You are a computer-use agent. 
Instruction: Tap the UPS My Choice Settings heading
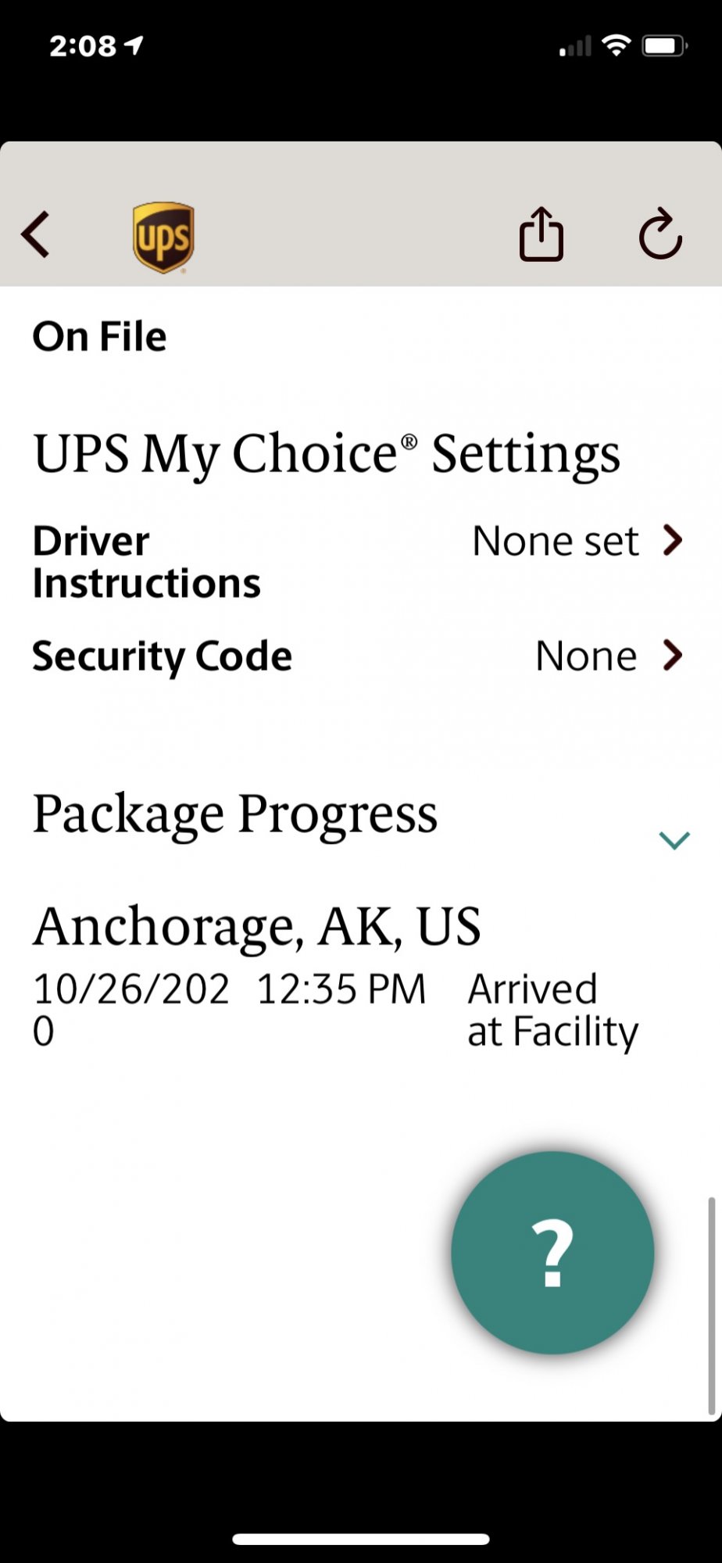click(x=327, y=454)
